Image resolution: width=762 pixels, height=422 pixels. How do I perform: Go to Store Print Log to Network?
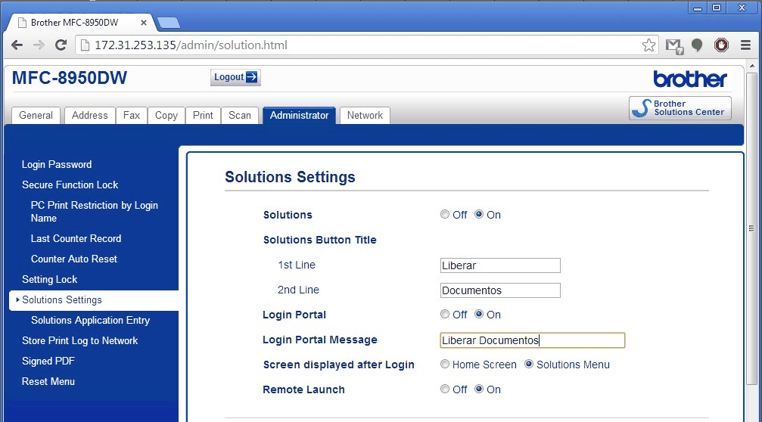(x=79, y=340)
